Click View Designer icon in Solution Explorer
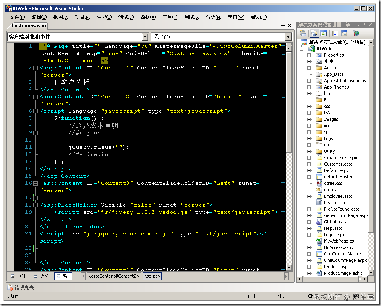The width and height of the screenshot is (381, 306). click(344, 33)
